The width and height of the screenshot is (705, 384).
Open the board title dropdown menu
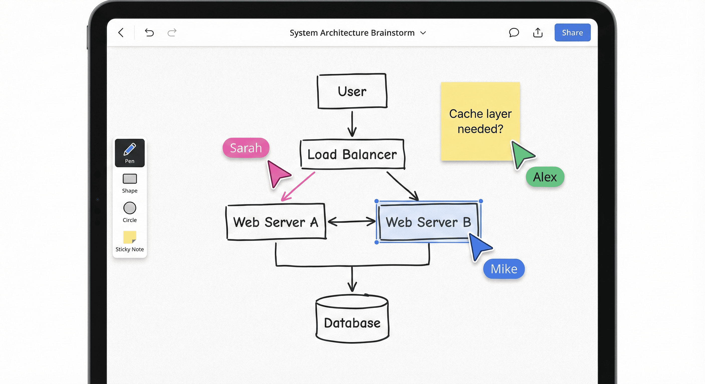[x=423, y=33]
